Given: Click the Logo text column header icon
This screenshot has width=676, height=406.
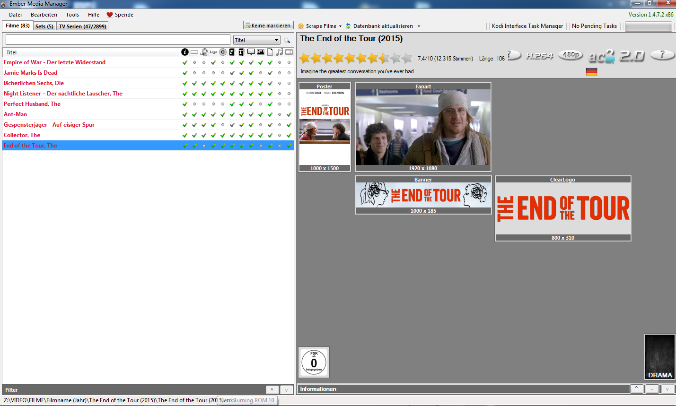Looking at the screenshot, I should (x=213, y=52).
